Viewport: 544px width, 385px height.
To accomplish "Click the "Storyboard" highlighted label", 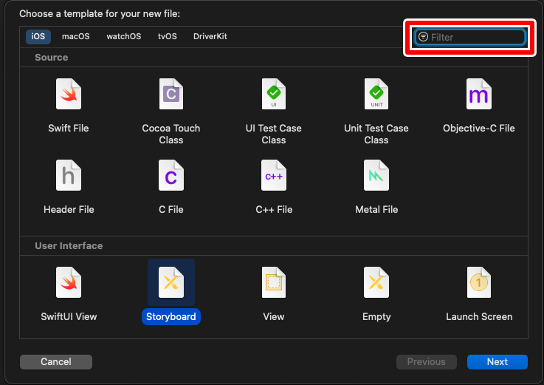I will 171,316.
